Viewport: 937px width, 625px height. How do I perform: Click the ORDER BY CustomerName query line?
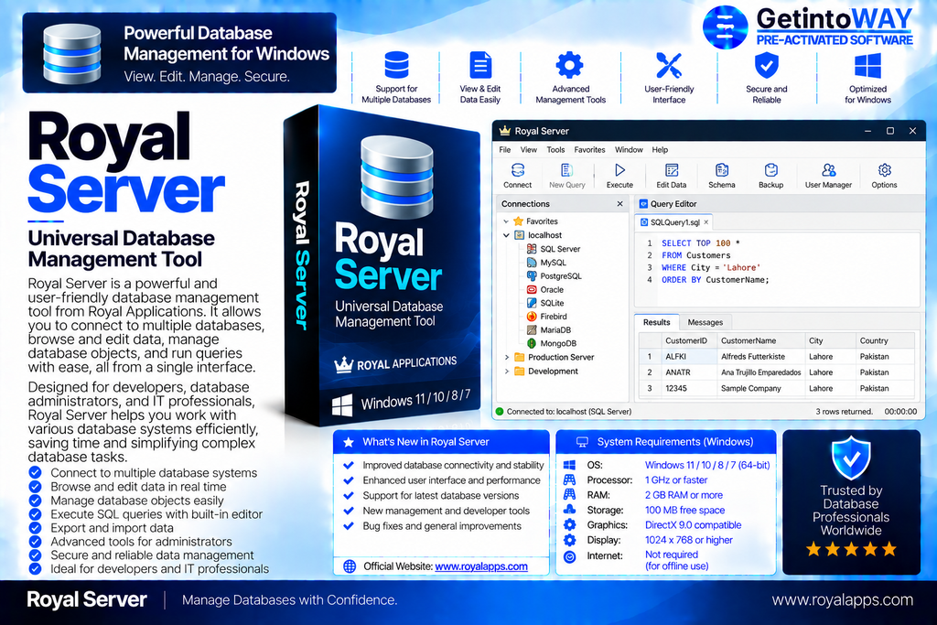pos(716,280)
